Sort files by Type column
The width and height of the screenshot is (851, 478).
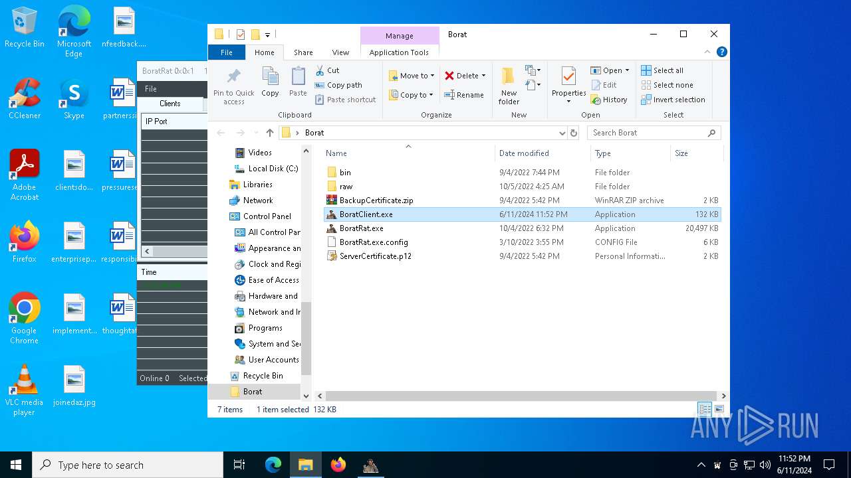click(x=630, y=153)
